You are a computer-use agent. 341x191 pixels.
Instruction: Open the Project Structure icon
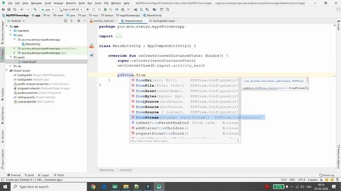point(155,10)
